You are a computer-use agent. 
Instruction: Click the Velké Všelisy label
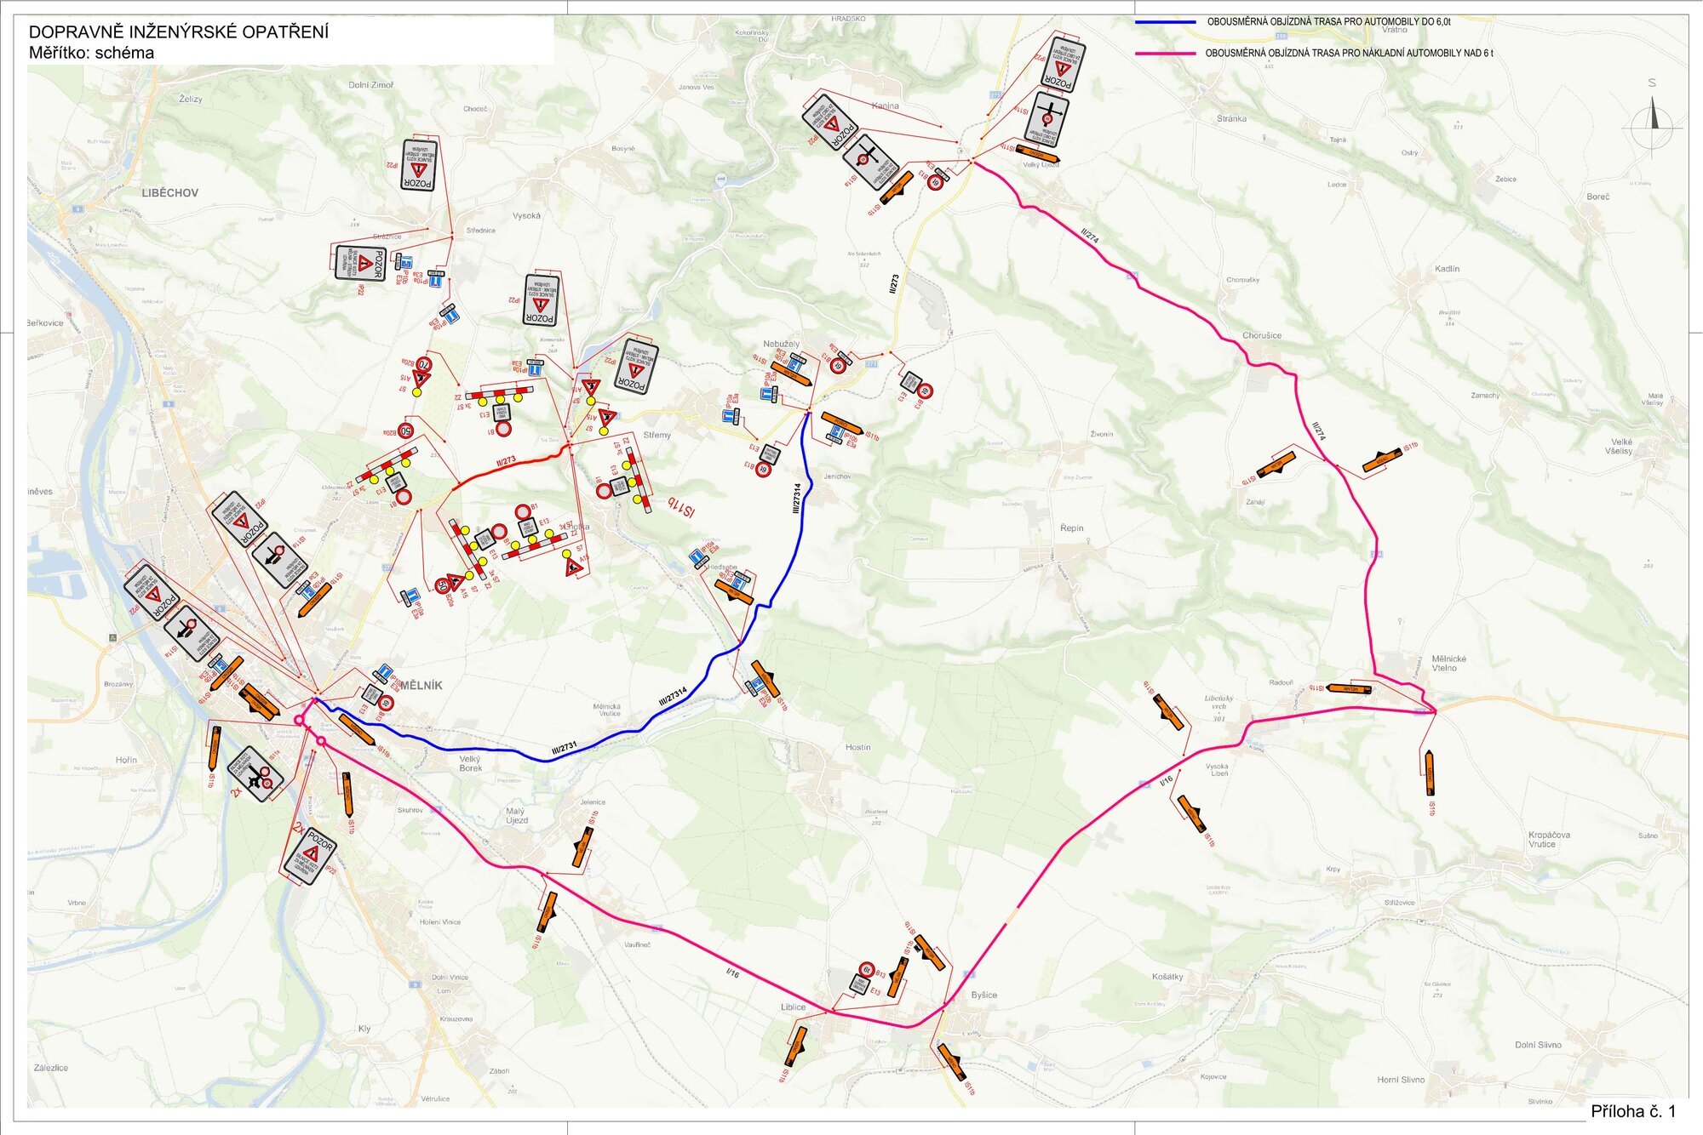(1621, 447)
